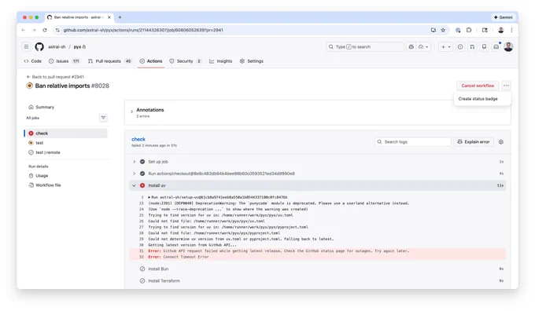Click the Search logs input field
Viewport: 535px width, 311px height.
click(x=413, y=141)
